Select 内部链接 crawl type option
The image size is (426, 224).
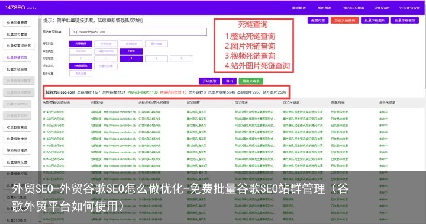[80, 44]
